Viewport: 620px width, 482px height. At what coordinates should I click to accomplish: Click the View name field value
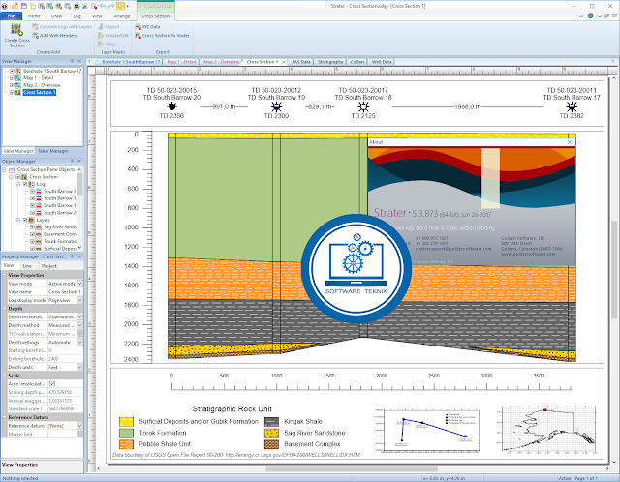pyautogui.click(x=65, y=292)
